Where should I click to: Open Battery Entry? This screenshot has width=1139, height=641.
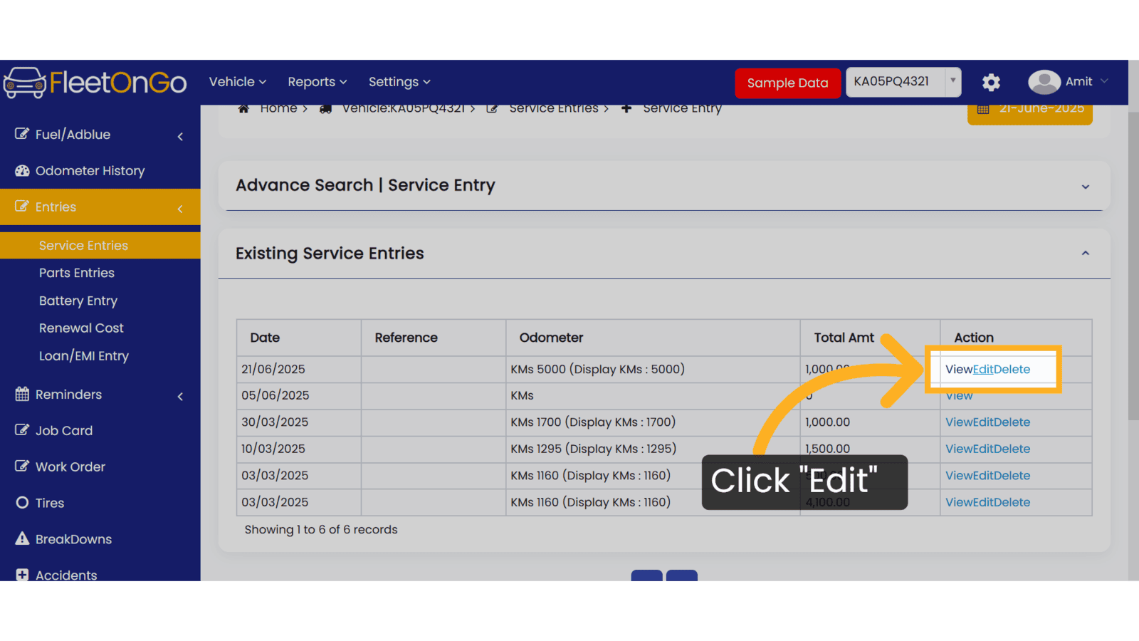point(78,301)
